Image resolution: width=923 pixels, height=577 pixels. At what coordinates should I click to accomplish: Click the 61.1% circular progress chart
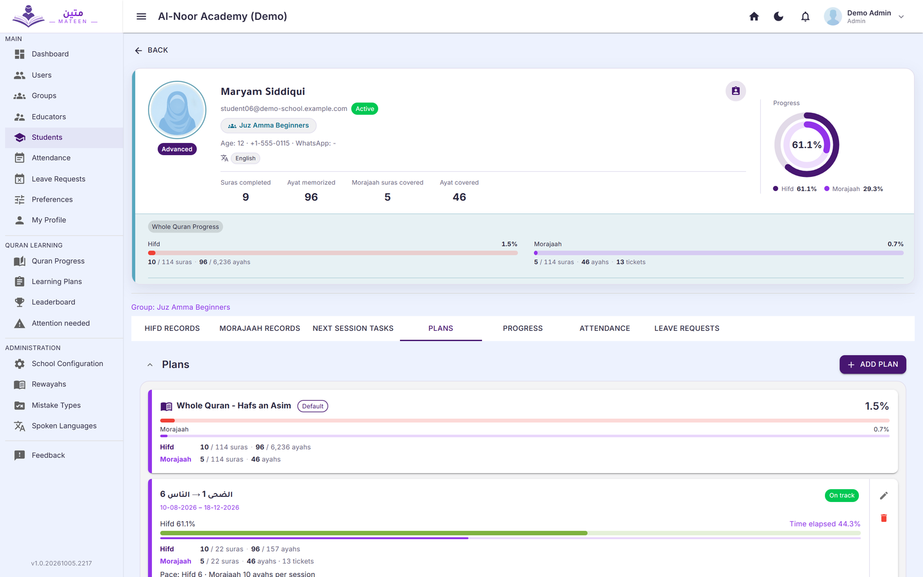coord(807,145)
